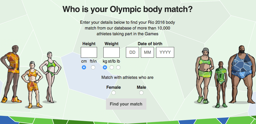Image resolution: width=256 pixels, height=124 pixels.
Task: Click the YYYY birth year field
Action: [x=165, y=52]
